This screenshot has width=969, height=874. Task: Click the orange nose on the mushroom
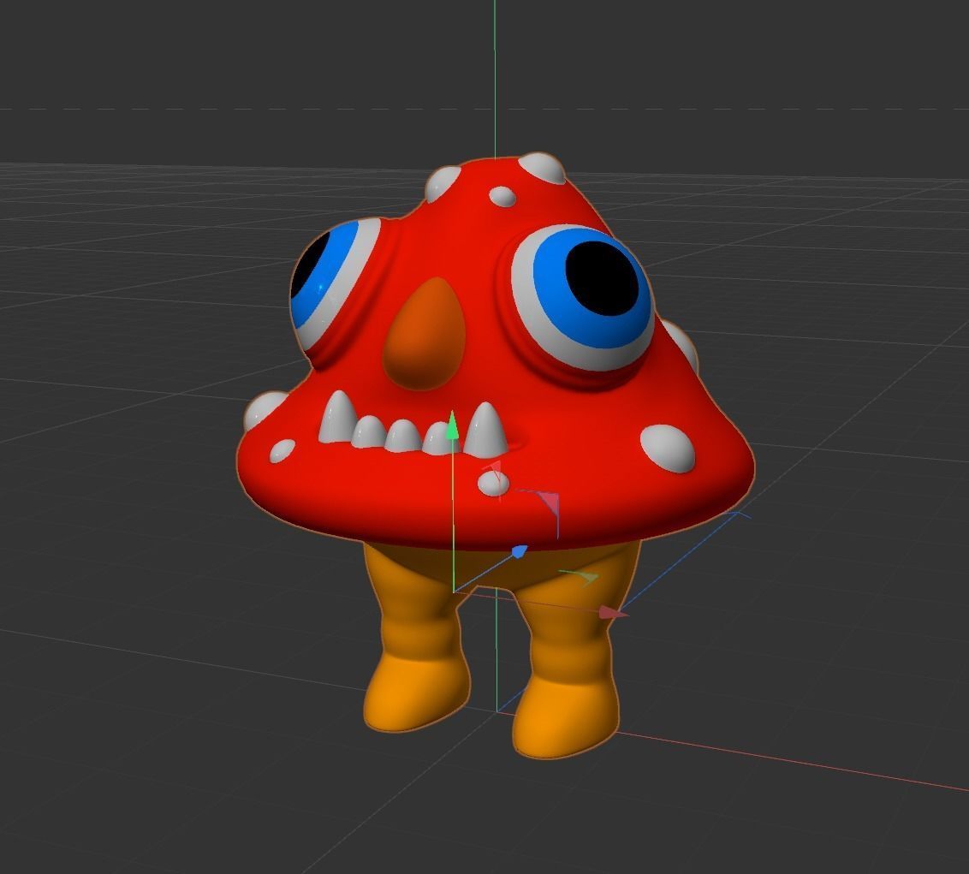tap(424, 334)
